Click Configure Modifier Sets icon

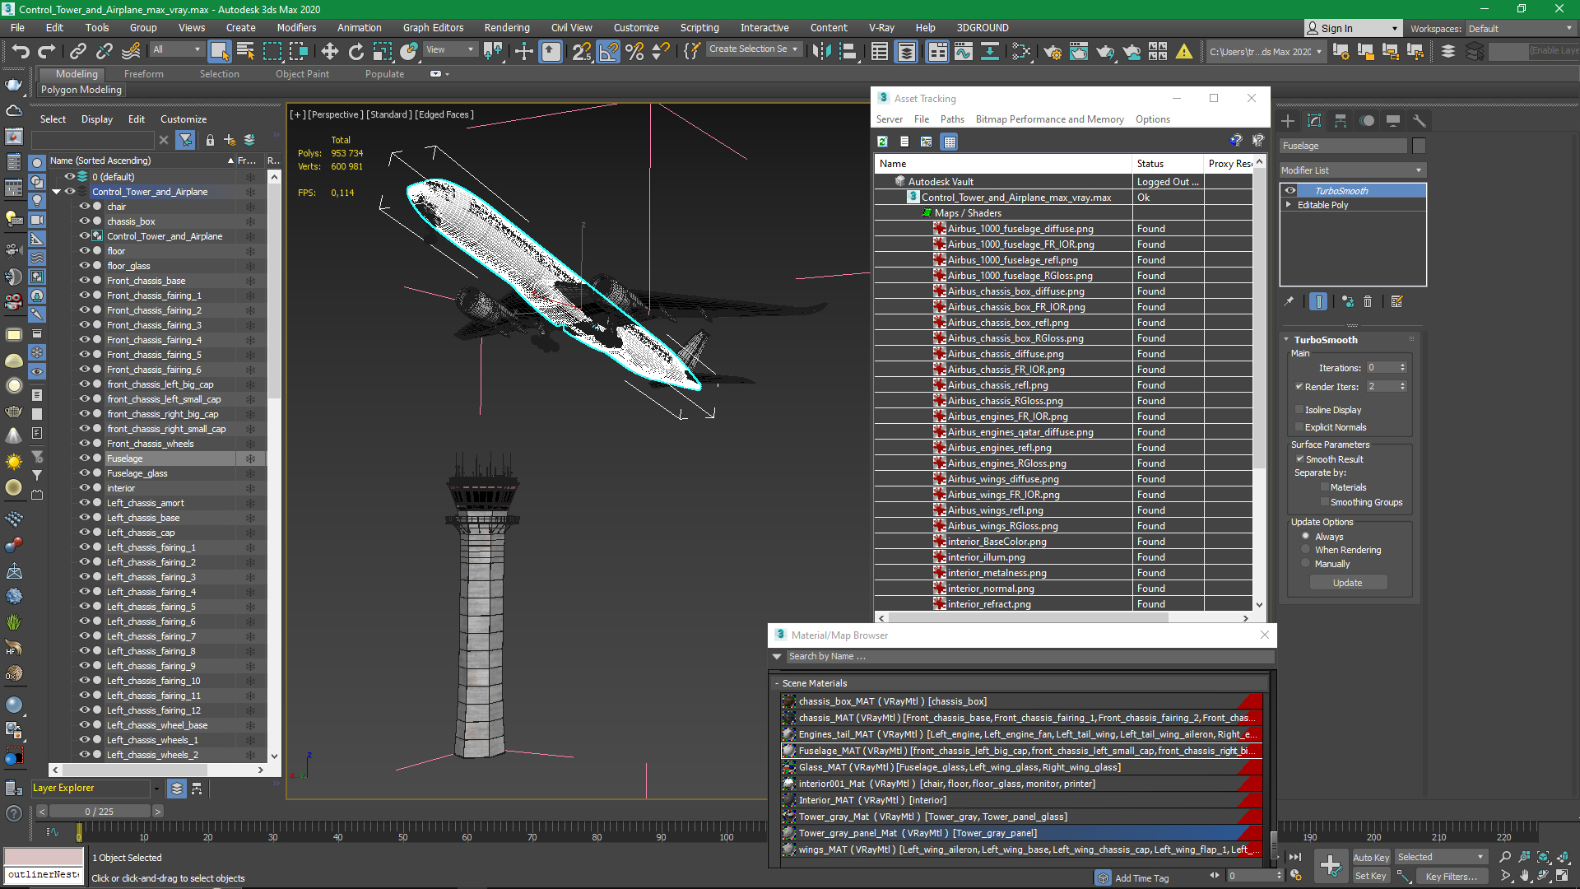(1397, 302)
